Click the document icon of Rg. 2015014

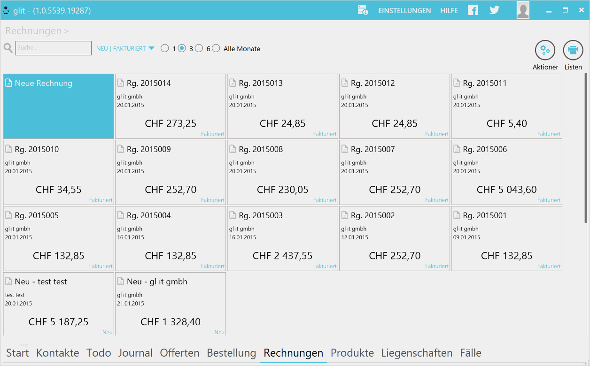121,83
